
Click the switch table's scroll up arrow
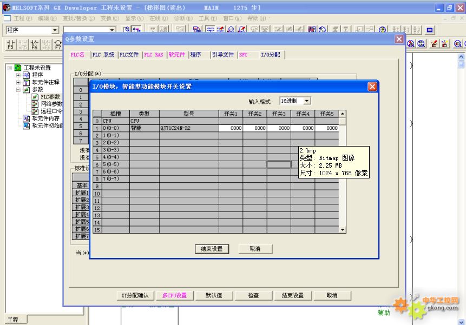click(343, 114)
